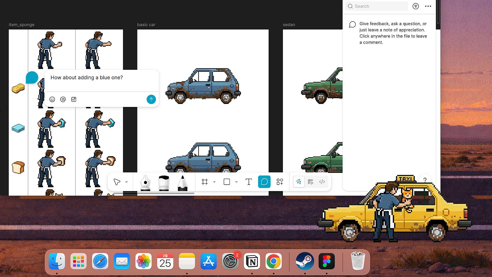Mention someone with the @ icon
The height and width of the screenshot is (277, 492).
(x=63, y=100)
